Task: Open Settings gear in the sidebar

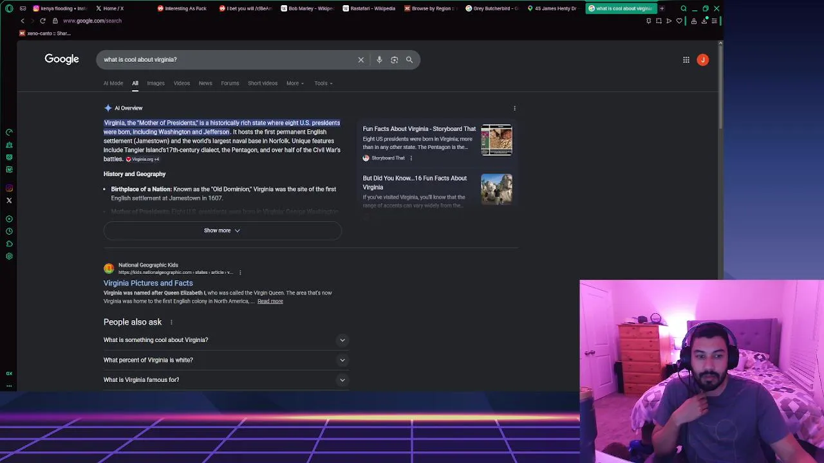Action: [x=9, y=256]
